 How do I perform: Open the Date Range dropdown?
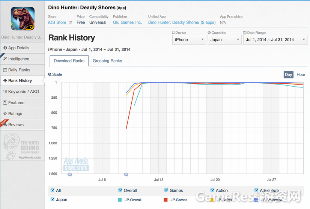pyautogui.click(x=275, y=40)
